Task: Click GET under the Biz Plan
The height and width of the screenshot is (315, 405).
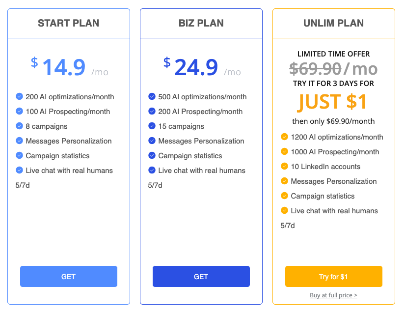Action: tap(201, 276)
